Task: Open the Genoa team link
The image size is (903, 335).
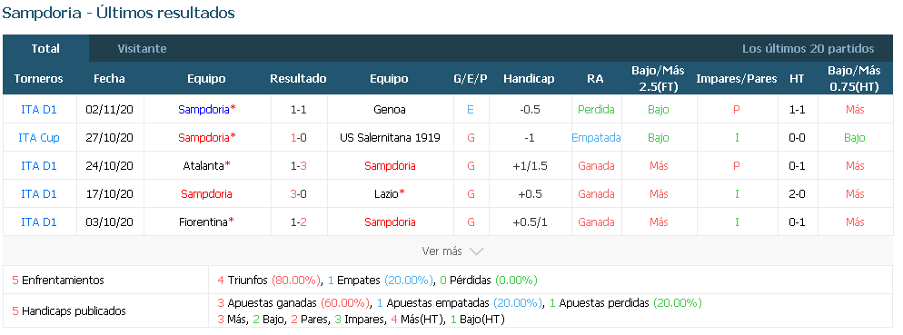Action: click(390, 109)
